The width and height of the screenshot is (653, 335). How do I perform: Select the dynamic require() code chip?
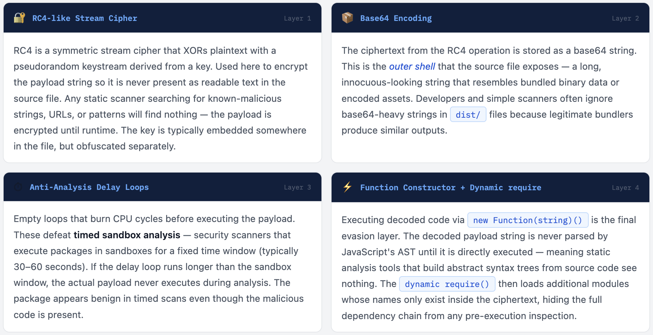[x=447, y=284]
